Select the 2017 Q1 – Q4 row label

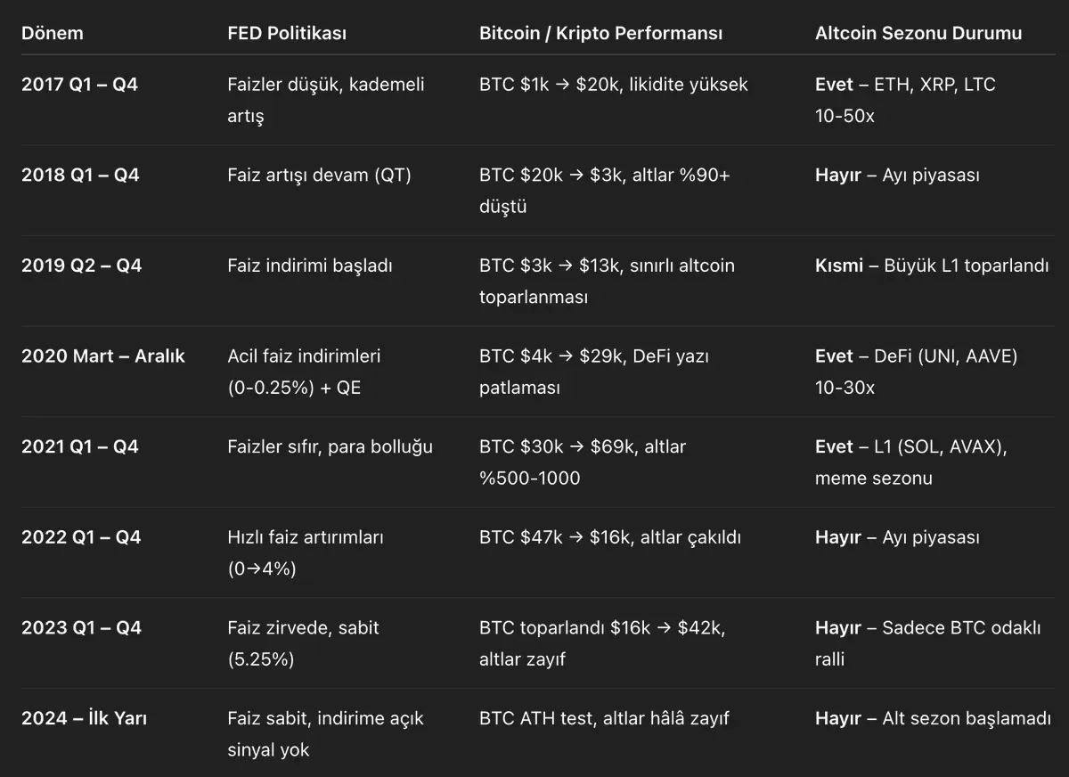point(80,85)
